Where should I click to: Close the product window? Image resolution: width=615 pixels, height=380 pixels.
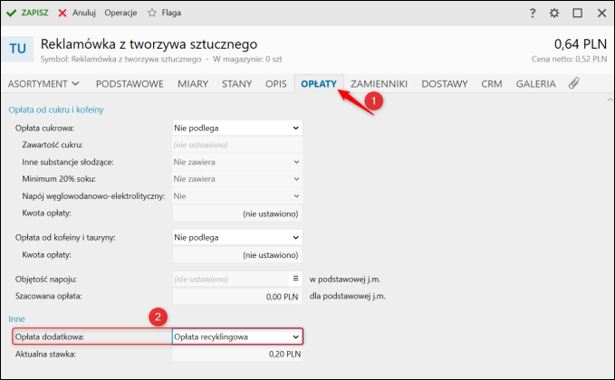(x=601, y=13)
